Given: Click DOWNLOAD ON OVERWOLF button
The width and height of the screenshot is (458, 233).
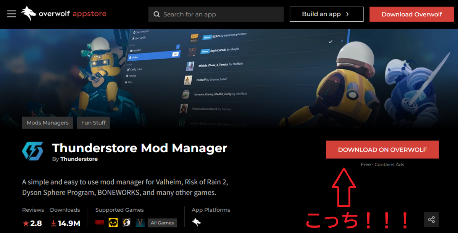Looking at the screenshot, I should click(x=382, y=150).
